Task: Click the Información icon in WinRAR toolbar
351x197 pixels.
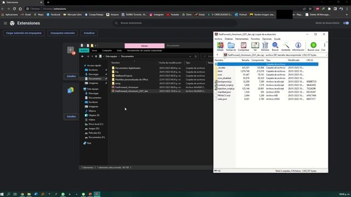Action: pos(298,47)
